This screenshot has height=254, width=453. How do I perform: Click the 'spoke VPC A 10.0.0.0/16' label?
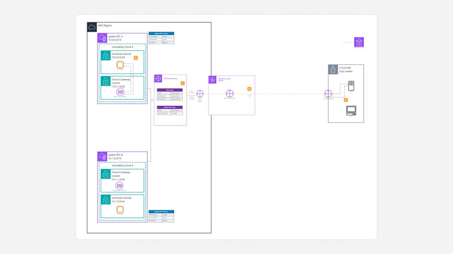point(116,38)
